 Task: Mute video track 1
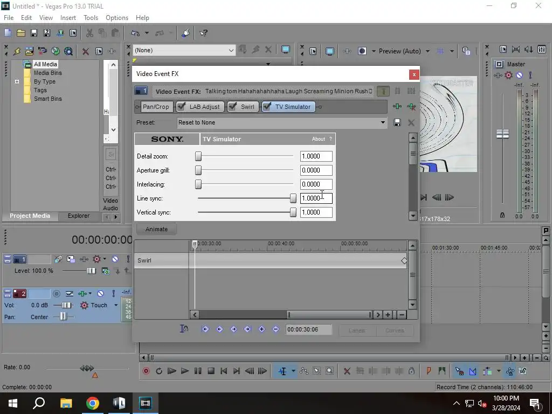click(x=115, y=259)
